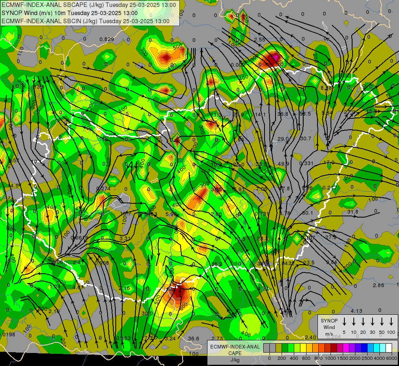This screenshot has width=399, height=366.
Task: Click the SBCIN header line in title box
Action: [86, 21]
